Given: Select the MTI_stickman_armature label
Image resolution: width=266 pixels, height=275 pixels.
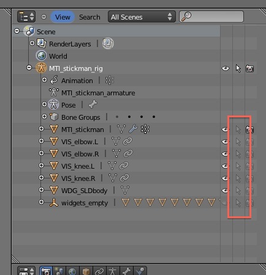Looking at the screenshot, I should [98, 93].
